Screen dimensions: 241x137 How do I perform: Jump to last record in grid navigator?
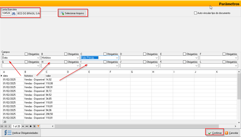coord(27,126)
